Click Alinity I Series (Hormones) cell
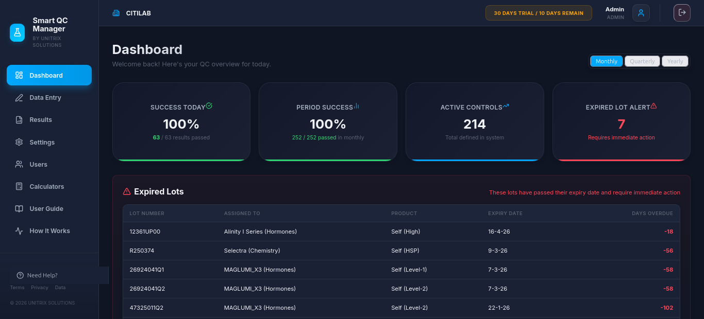 [260, 232]
